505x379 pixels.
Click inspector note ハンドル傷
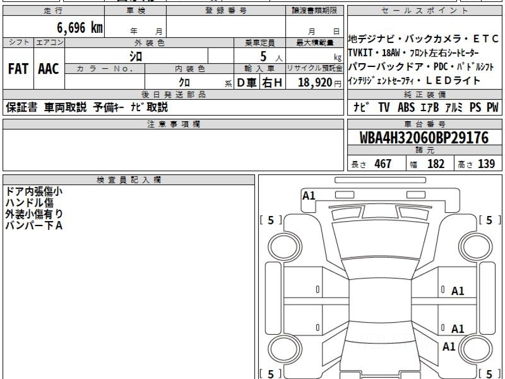(x=29, y=203)
